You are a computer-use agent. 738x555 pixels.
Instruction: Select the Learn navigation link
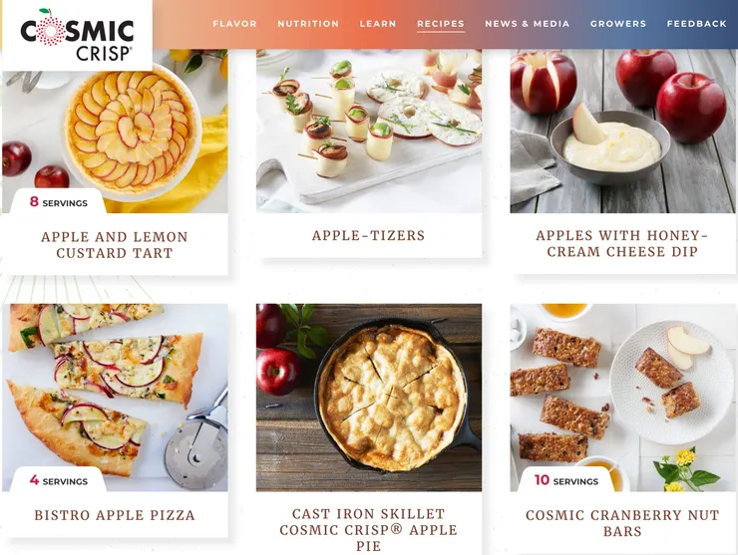tap(378, 24)
